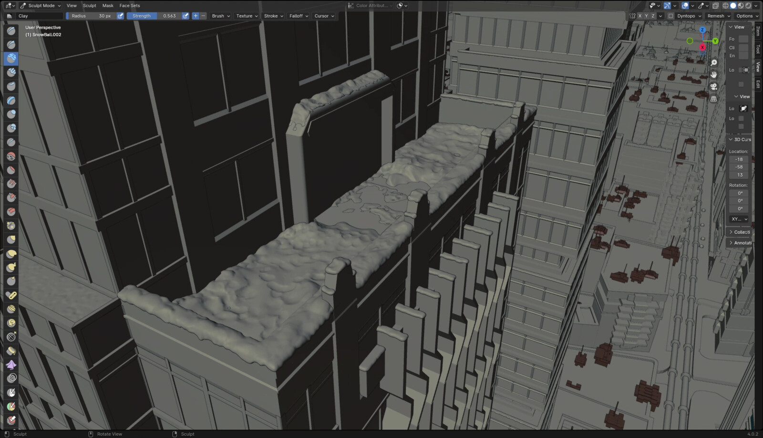Toggle viewport gizmos visibility

point(667,6)
